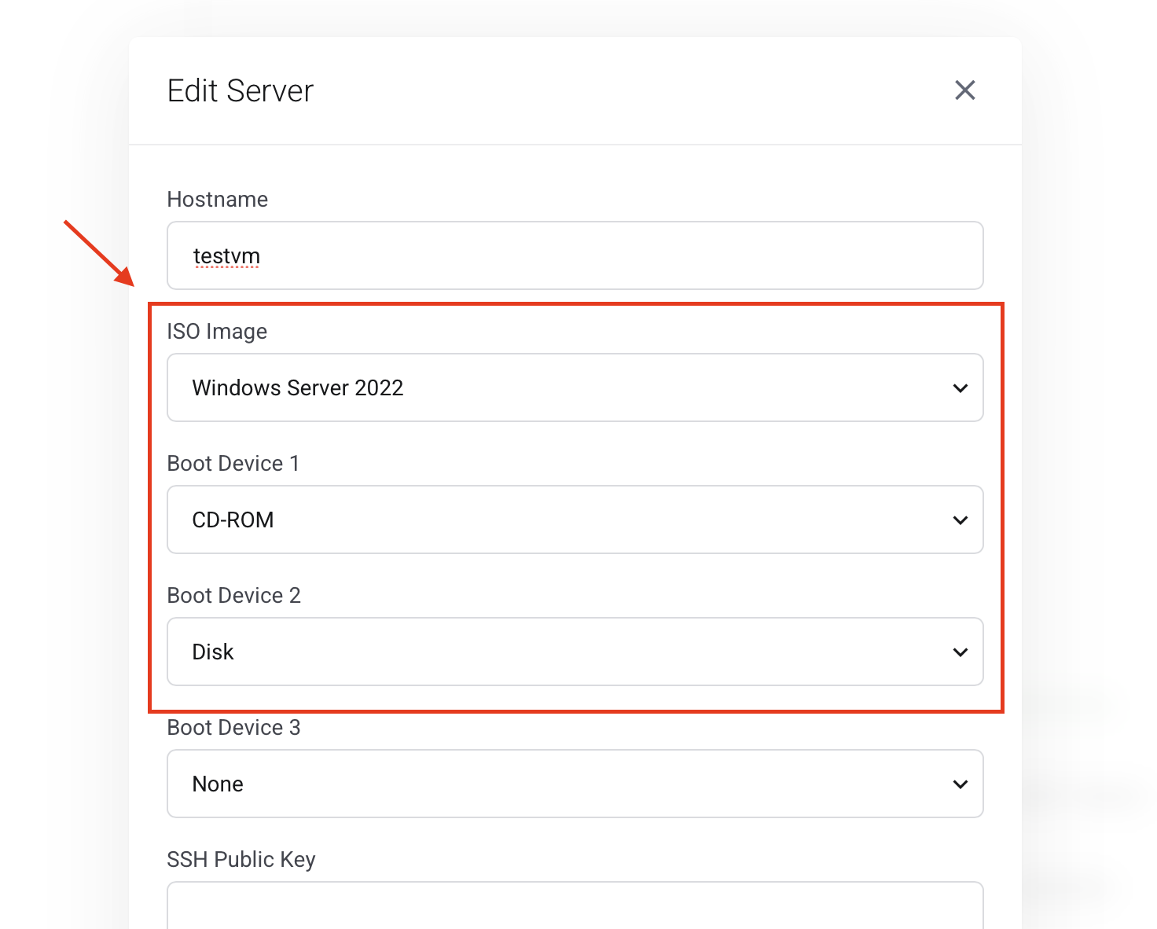
Task: Click the Boot Device 3 chevron icon
Action: [960, 784]
